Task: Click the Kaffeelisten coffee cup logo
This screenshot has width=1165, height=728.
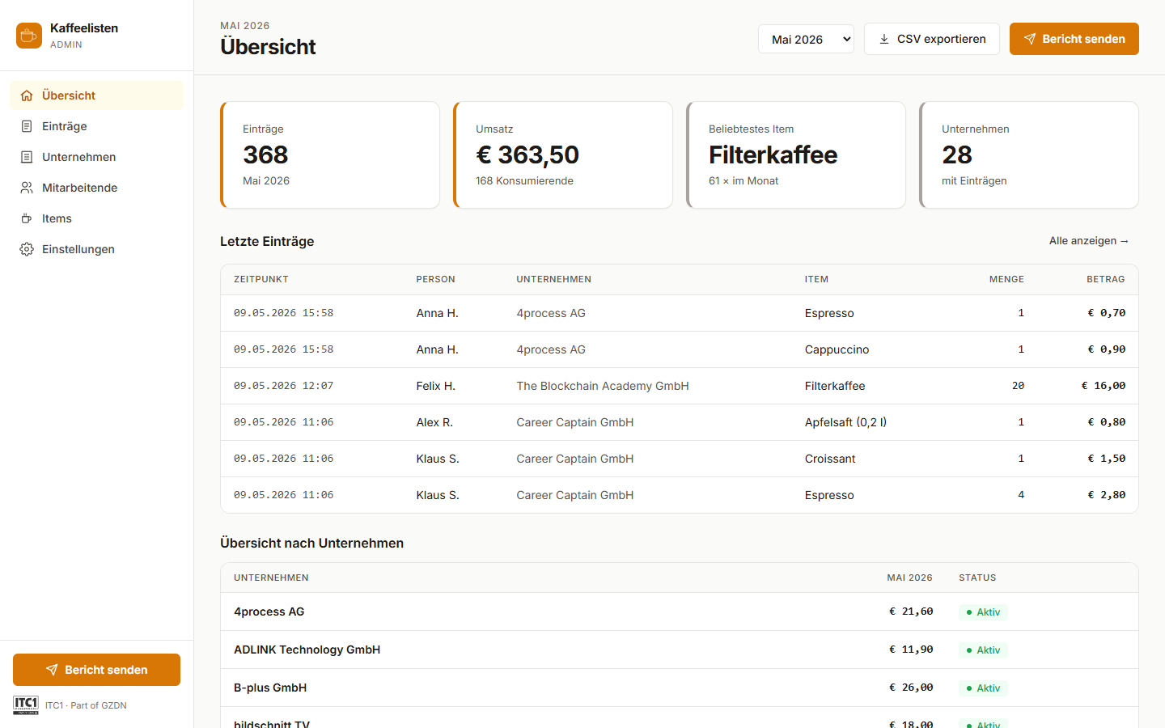Action: click(x=29, y=36)
